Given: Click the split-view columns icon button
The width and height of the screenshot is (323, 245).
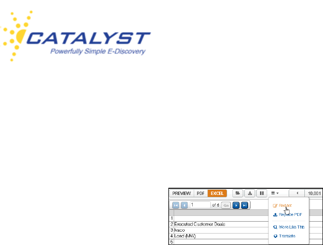Looking at the screenshot, I should [261, 194].
